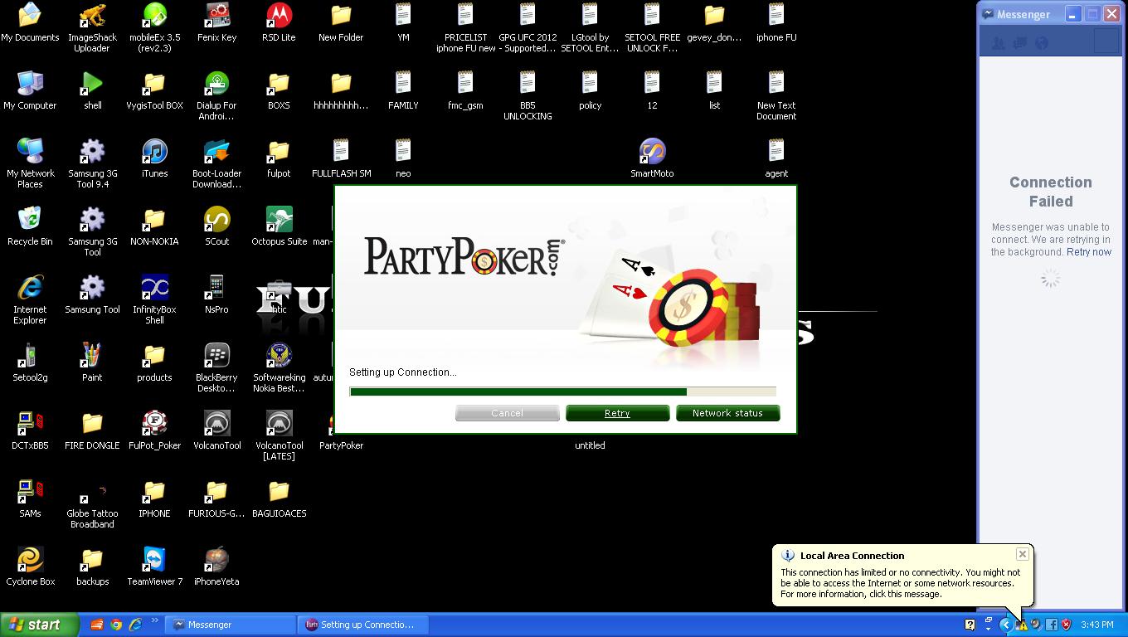
Task: Click the 'Setting up Connection...' status text
Action: click(403, 372)
